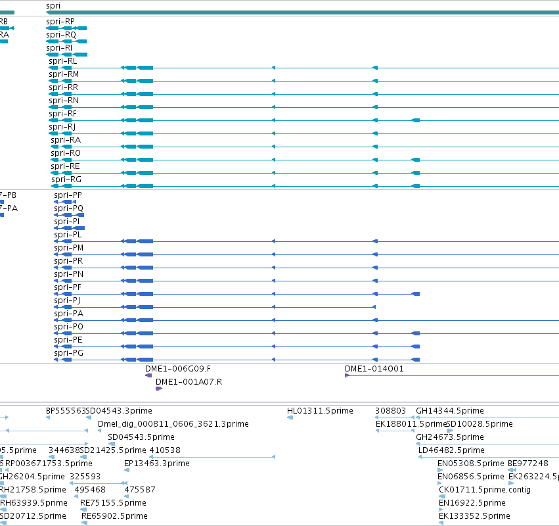Image resolution: width=559 pixels, height=526 pixels.
Task: Select the 495468 EST label
Action: coord(90,490)
